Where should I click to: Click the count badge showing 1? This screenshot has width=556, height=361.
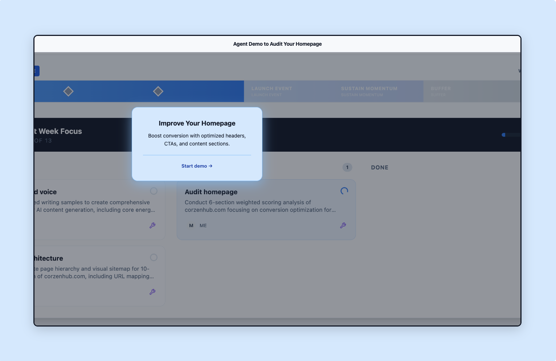pos(347,167)
